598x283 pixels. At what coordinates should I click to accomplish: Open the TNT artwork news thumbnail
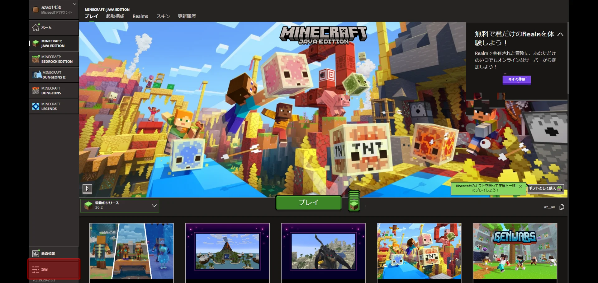tap(419, 251)
